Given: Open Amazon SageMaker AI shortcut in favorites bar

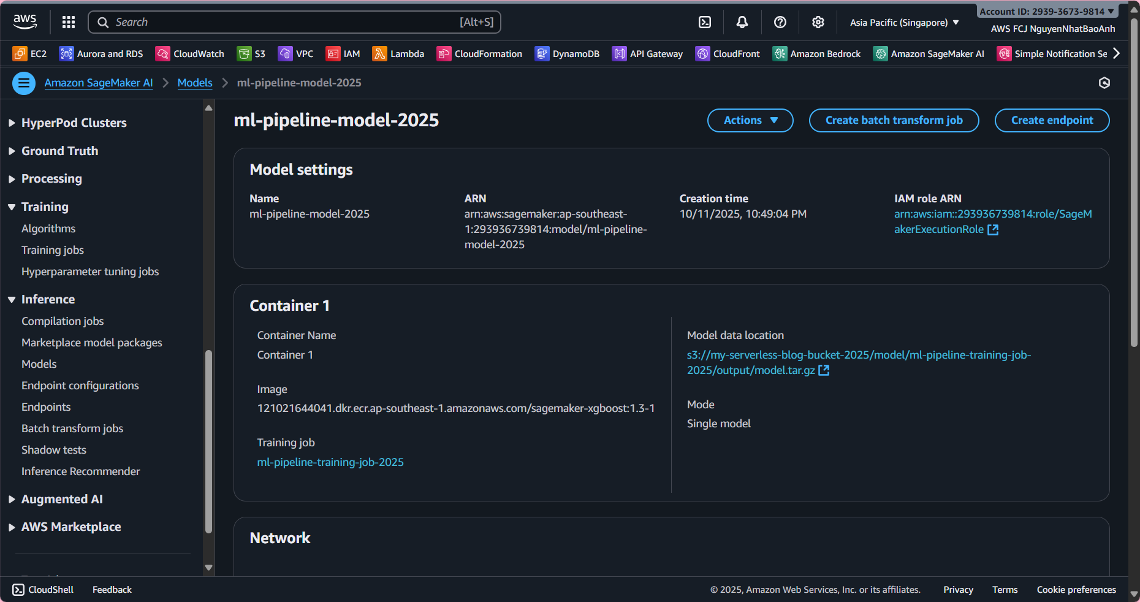Looking at the screenshot, I should (x=929, y=54).
